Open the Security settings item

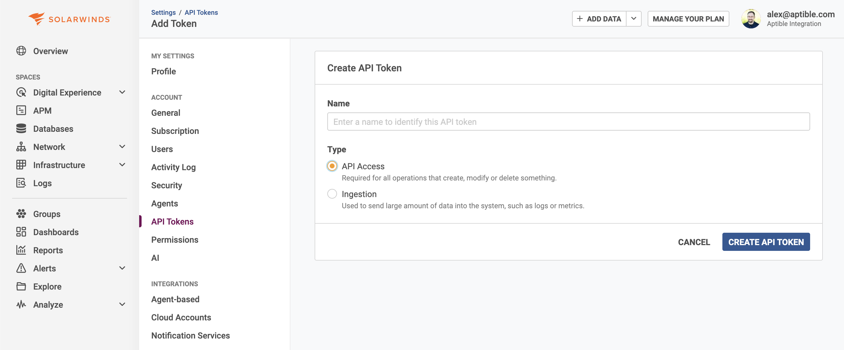click(x=166, y=185)
